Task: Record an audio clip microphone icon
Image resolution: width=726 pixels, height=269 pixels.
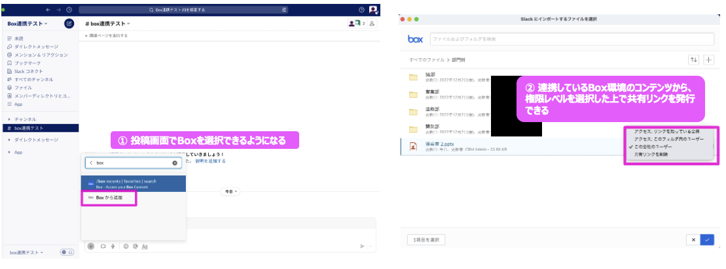Action: pos(113,246)
